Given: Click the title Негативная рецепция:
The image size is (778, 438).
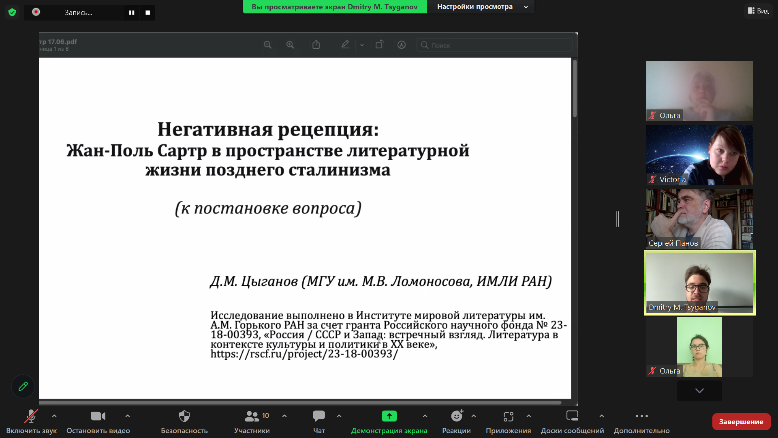Looking at the screenshot, I should click(268, 129).
